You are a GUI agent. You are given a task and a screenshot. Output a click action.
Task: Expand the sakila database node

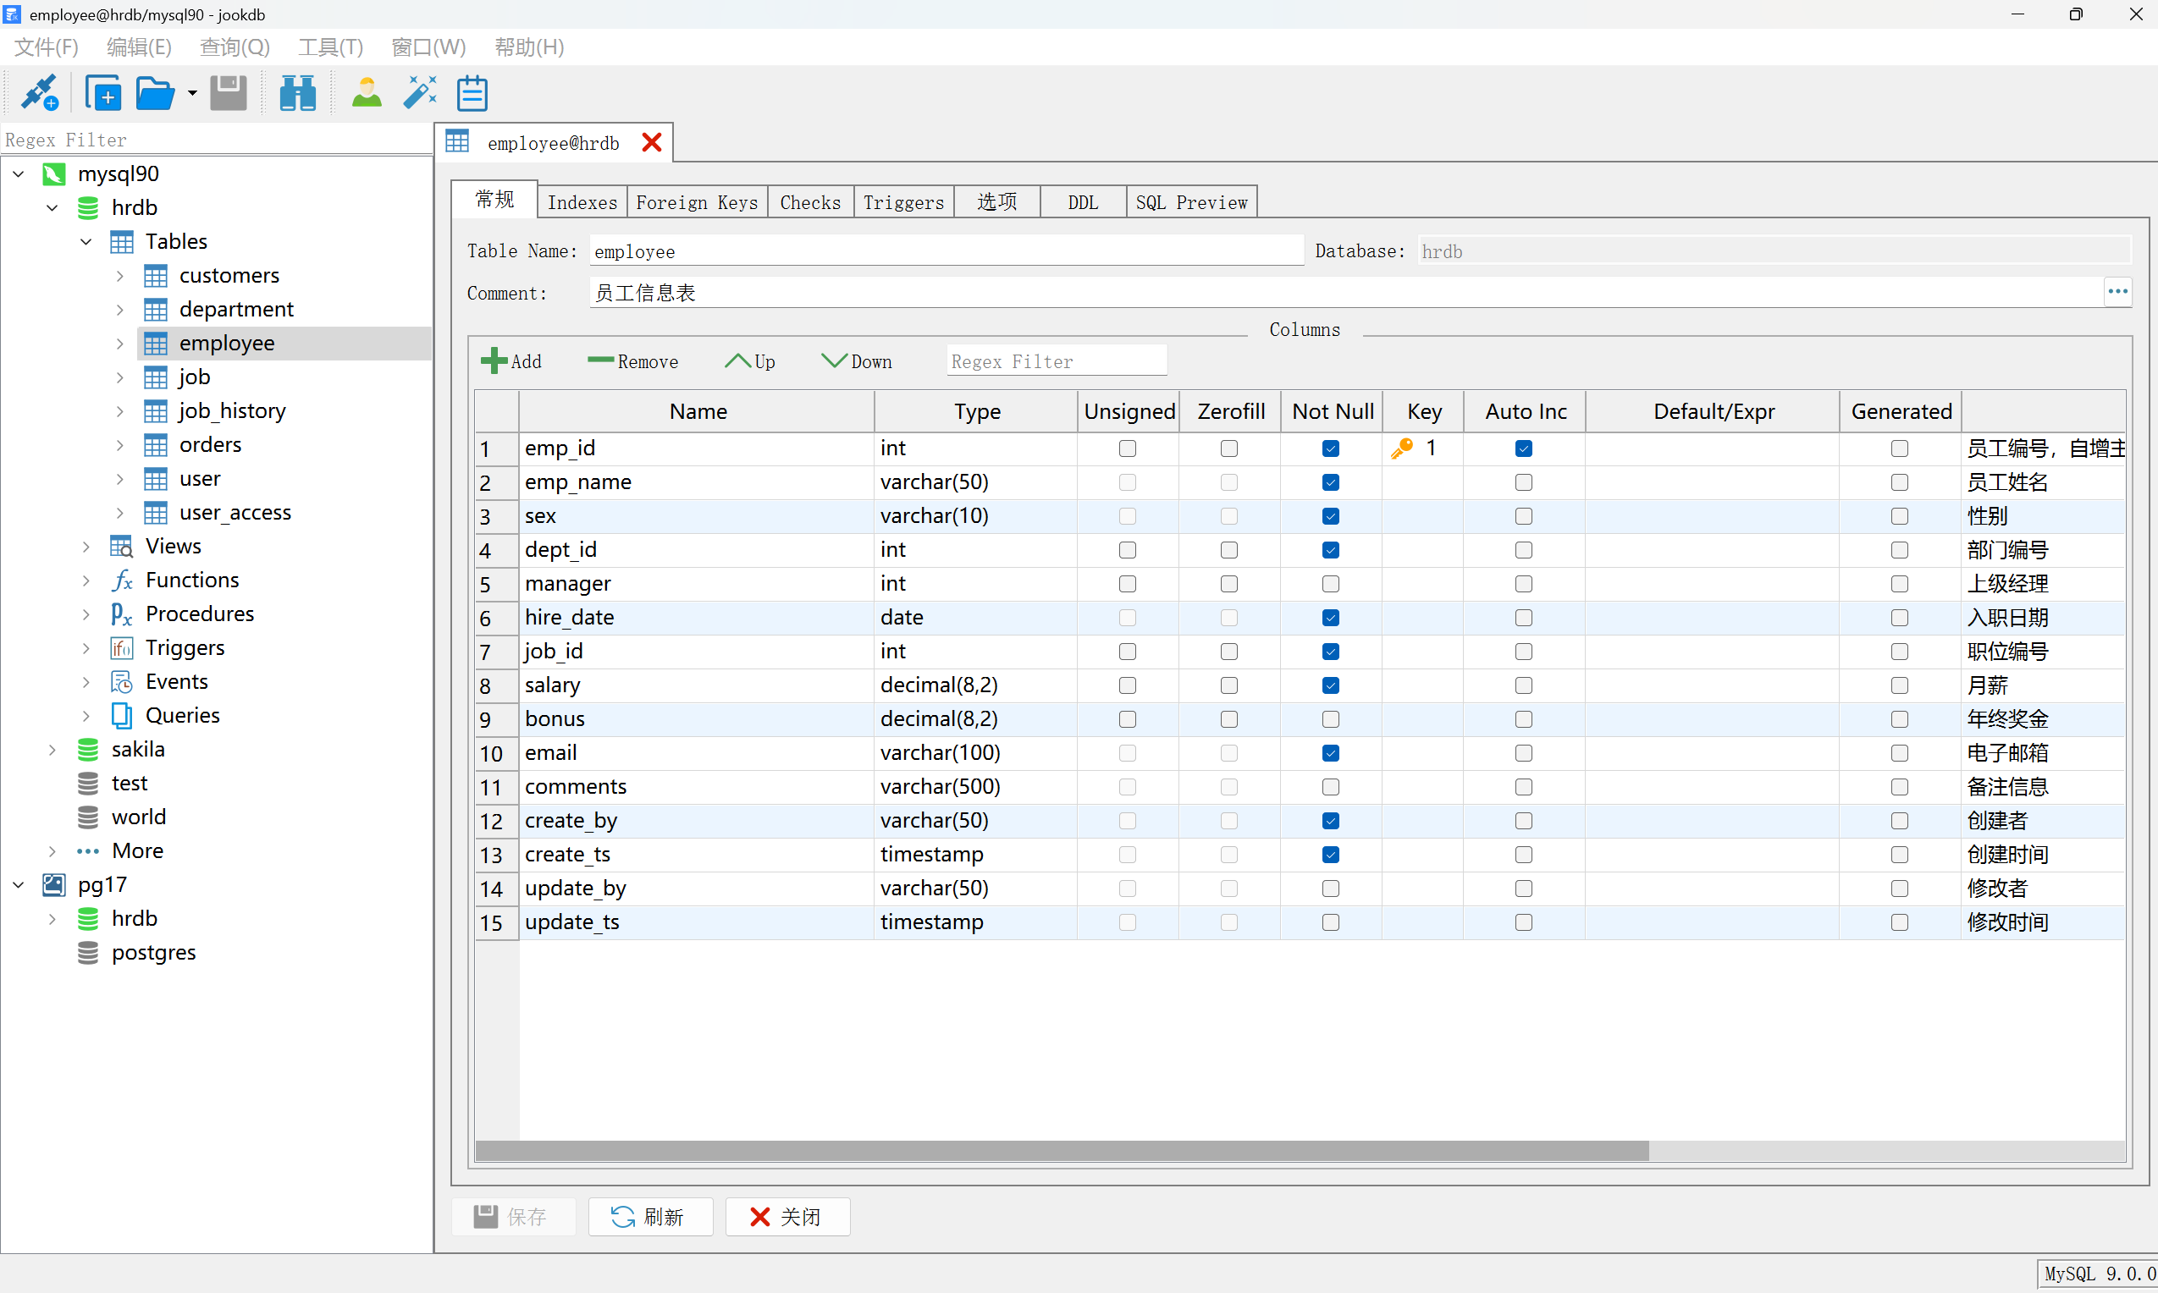tap(52, 749)
